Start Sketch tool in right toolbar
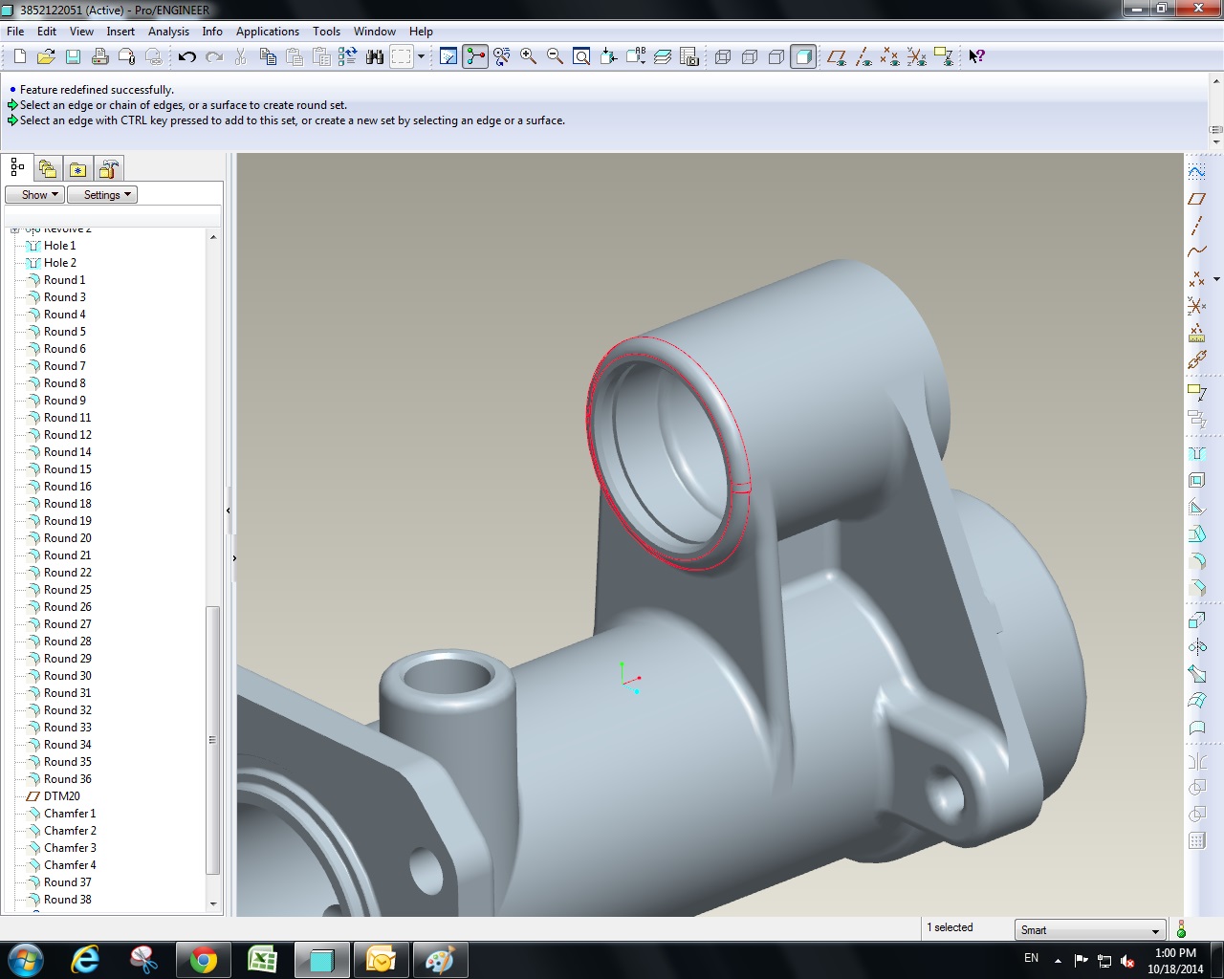The height and width of the screenshot is (979, 1224). (x=1196, y=172)
